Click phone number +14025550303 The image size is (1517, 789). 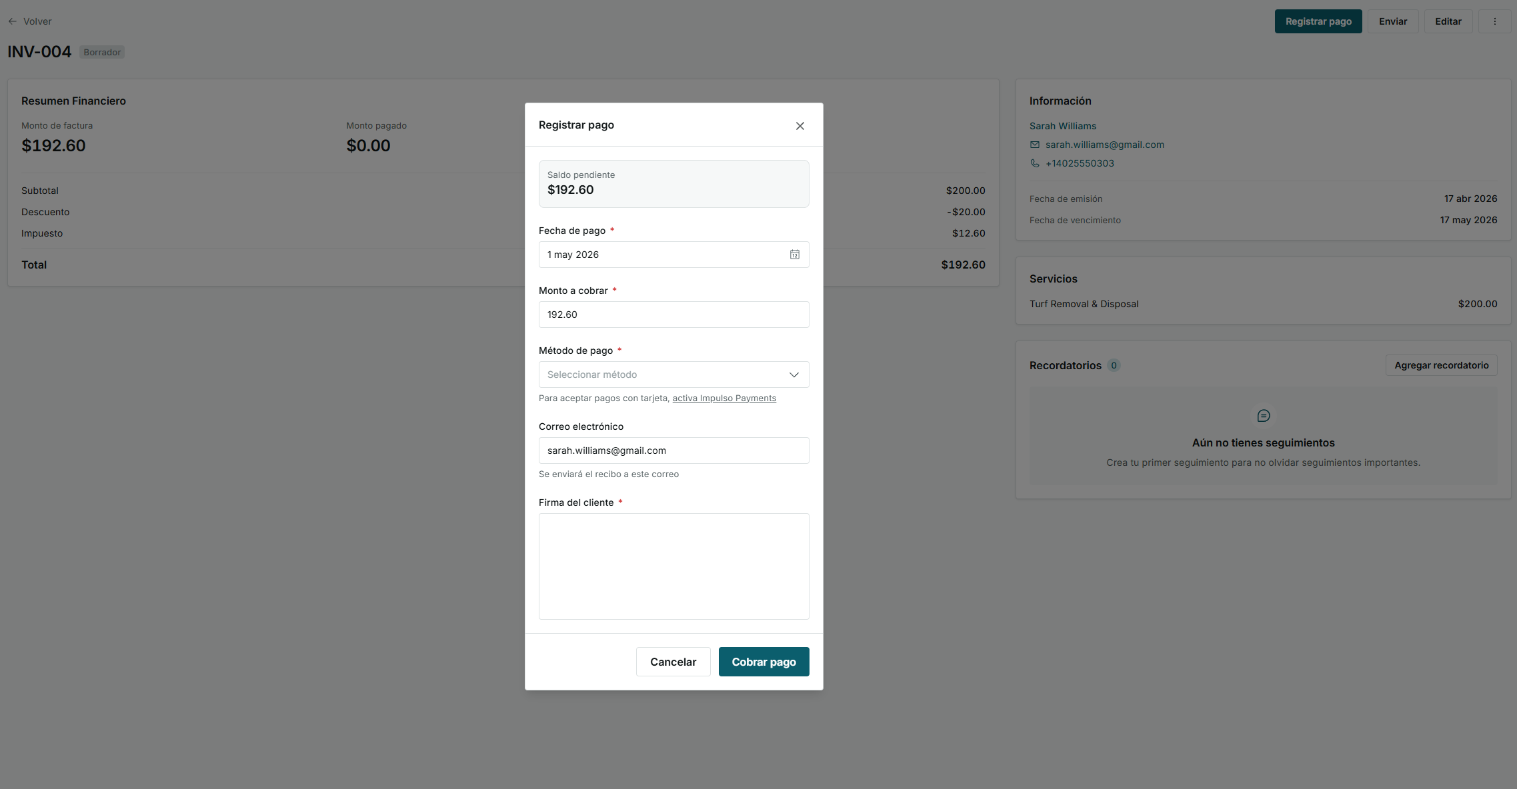pyautogui.click(x=1080, y=163)
